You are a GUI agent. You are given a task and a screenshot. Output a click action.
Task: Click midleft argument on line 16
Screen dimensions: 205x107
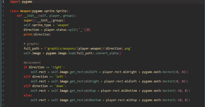pos(91,72)
